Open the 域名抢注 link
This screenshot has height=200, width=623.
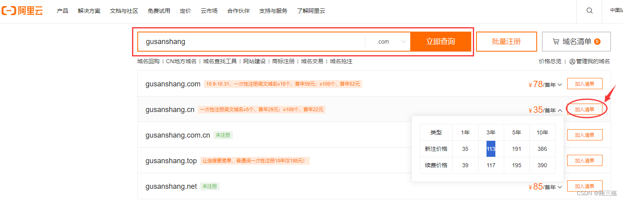click(x=341, y=61)
